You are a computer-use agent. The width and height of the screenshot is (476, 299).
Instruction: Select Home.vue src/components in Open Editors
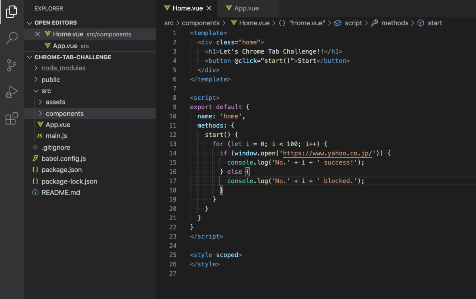pyautogui.click(x=90, y=34)
